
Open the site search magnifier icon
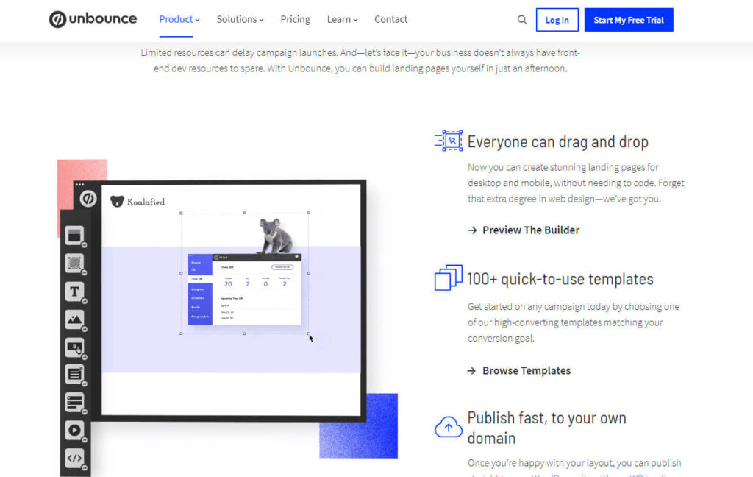click(x=522, y=20)
